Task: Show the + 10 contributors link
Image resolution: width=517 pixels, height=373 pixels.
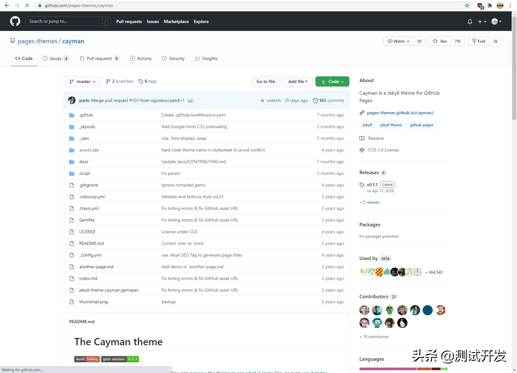Action: pyautogui.click(x=374, y=337)
